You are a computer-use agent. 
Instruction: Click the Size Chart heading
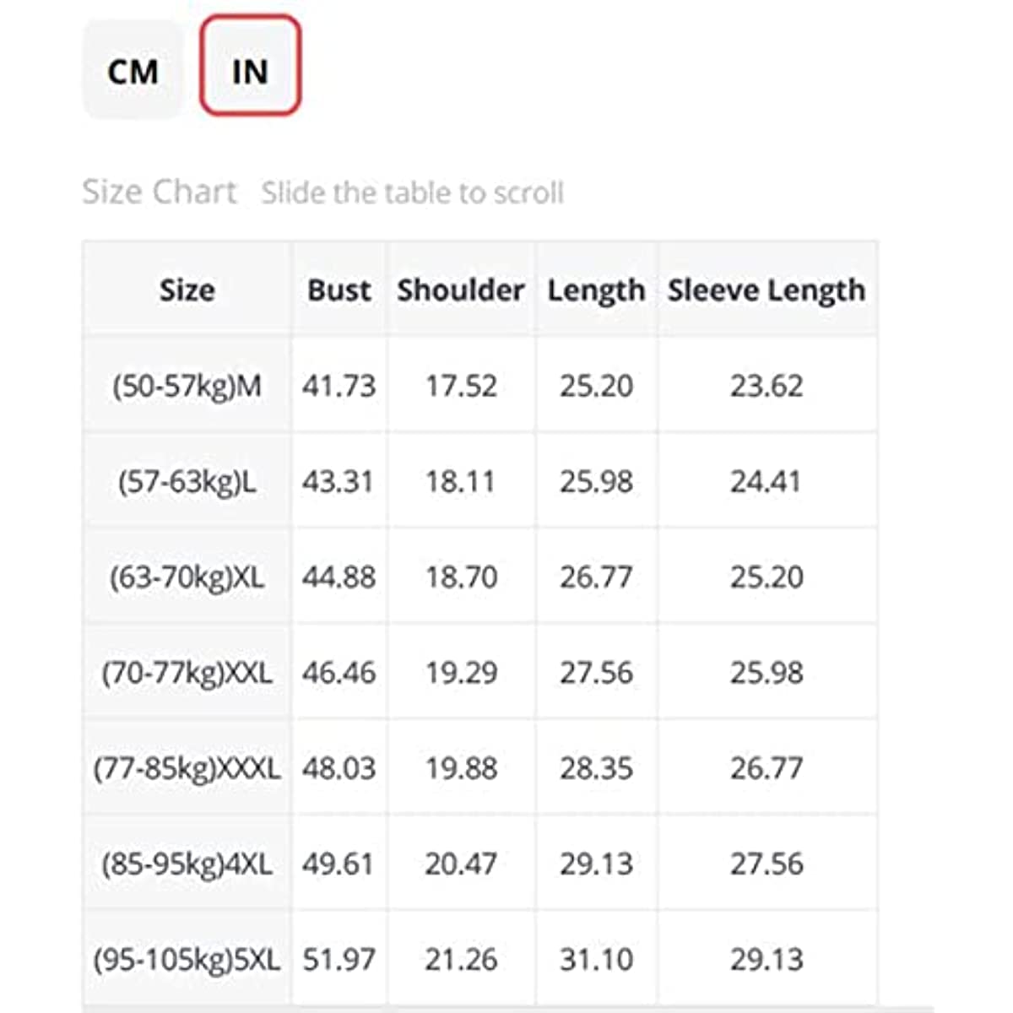coord(160,192)
